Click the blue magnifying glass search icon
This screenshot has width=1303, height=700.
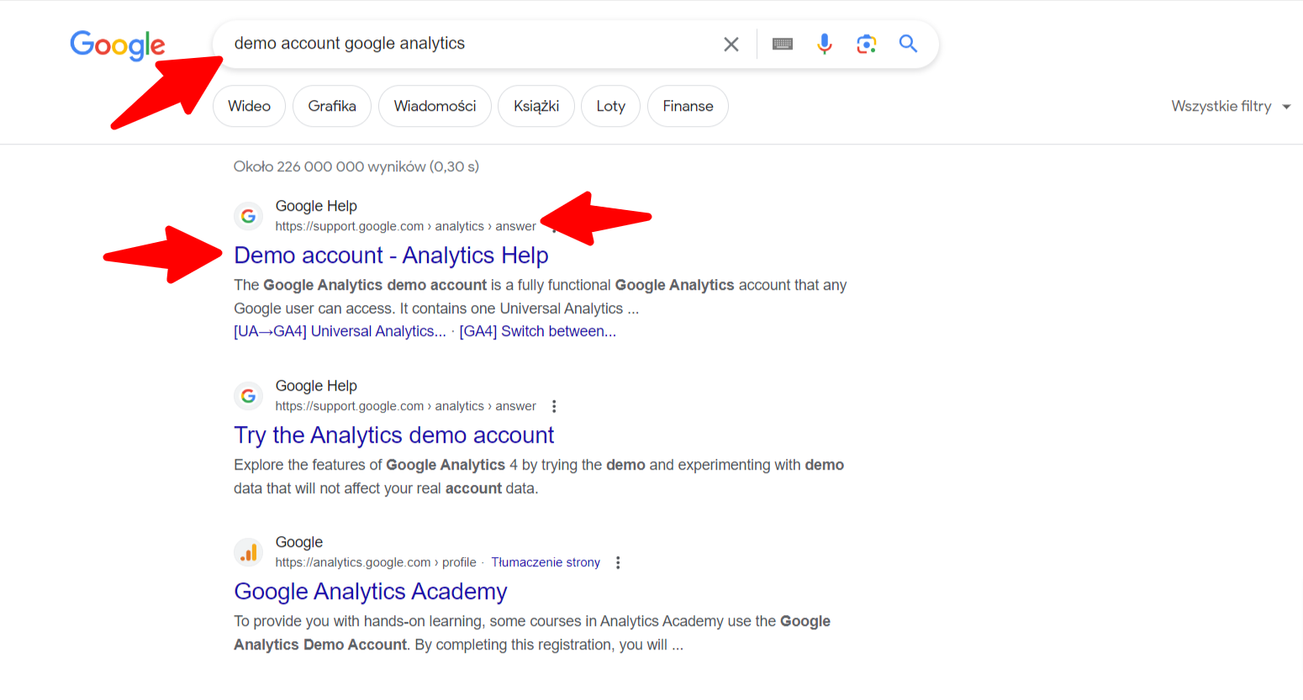(908, 44)
